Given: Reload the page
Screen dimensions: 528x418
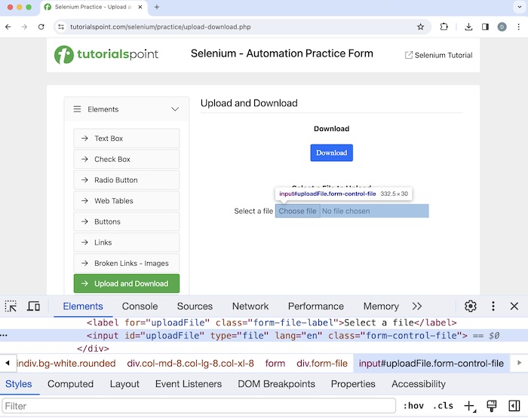Looking at the screenshot, I should 41,26.
